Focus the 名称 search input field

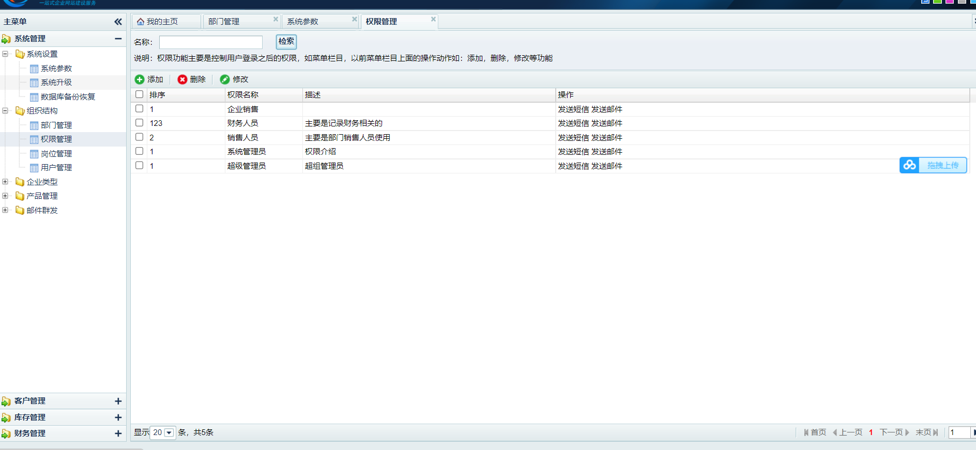pyautogui.click(x=211, y=42)
